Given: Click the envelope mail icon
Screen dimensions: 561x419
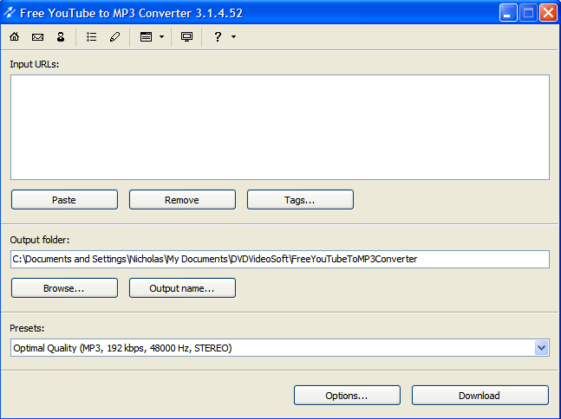Looking at the screenshot, I should (x=37, y=36).
